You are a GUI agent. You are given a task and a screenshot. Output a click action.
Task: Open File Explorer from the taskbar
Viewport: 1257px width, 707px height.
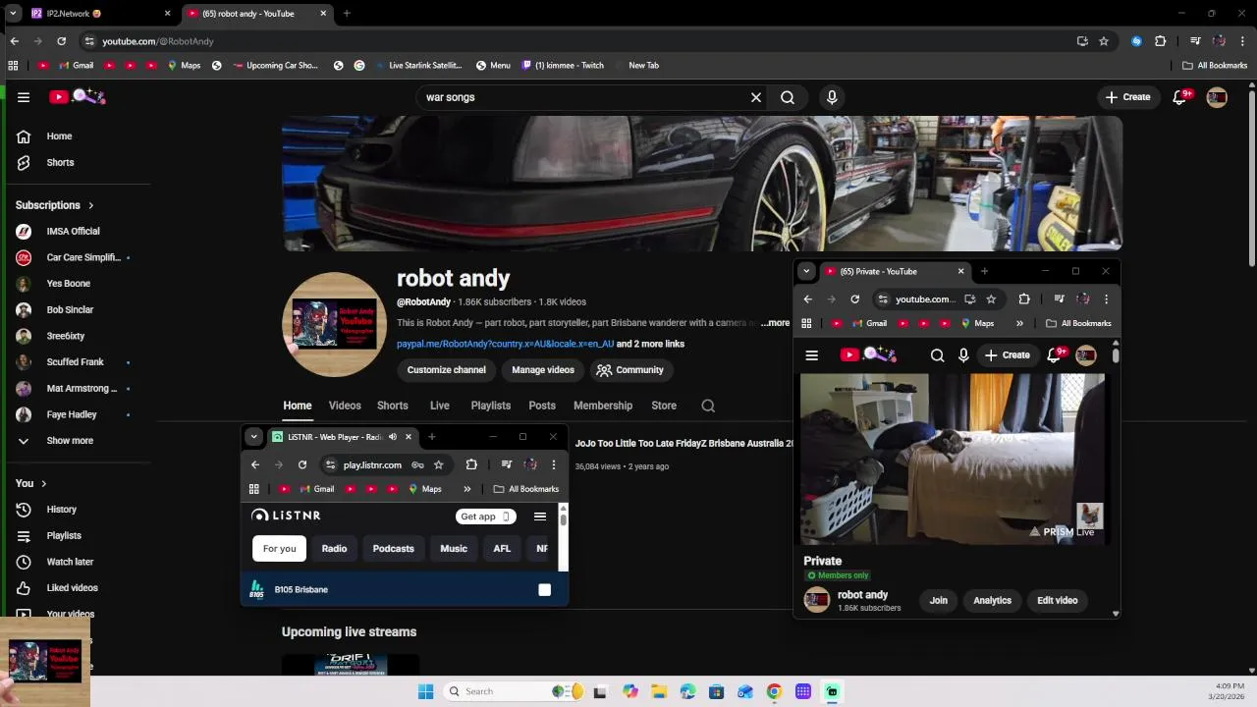659,691
